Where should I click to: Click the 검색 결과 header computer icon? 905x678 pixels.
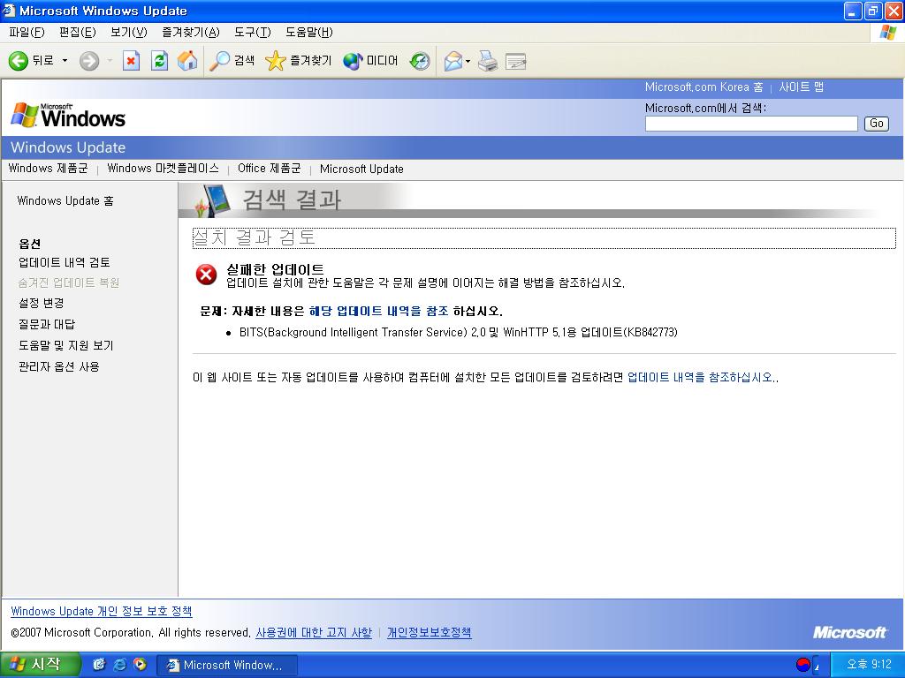[x=212, y=200]
